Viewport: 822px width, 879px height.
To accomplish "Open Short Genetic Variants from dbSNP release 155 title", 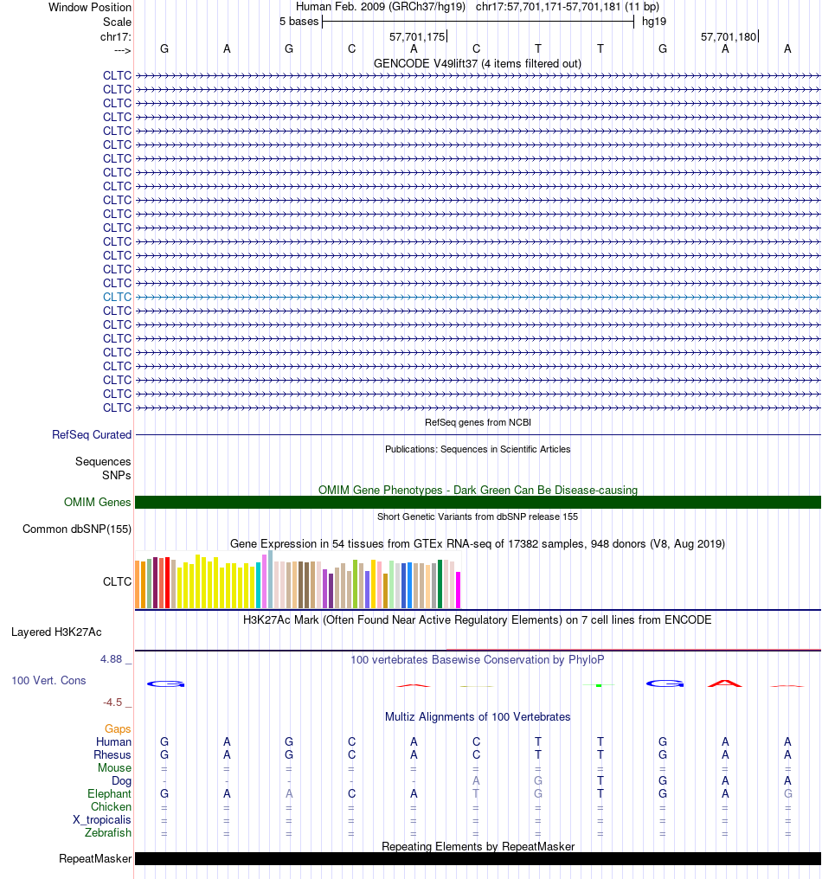I will 478,516.
